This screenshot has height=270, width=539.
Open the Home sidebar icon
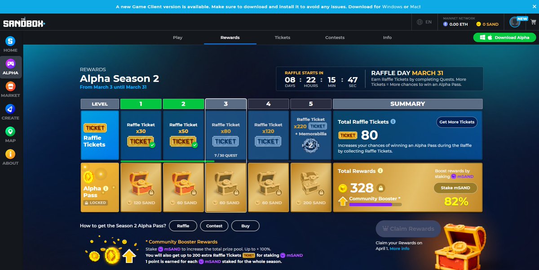pos(10,41)
